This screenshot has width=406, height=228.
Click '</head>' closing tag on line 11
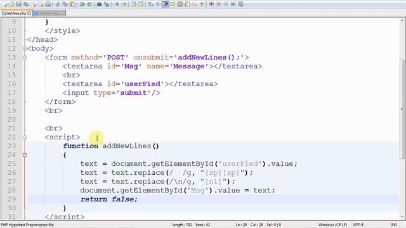[x=43, y=39]
